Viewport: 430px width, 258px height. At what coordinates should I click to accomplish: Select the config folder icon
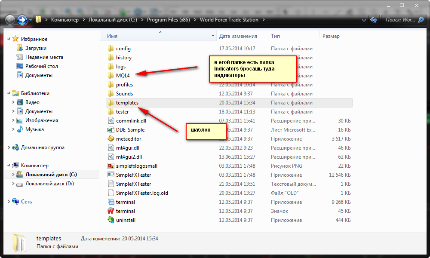coord(111,49)
